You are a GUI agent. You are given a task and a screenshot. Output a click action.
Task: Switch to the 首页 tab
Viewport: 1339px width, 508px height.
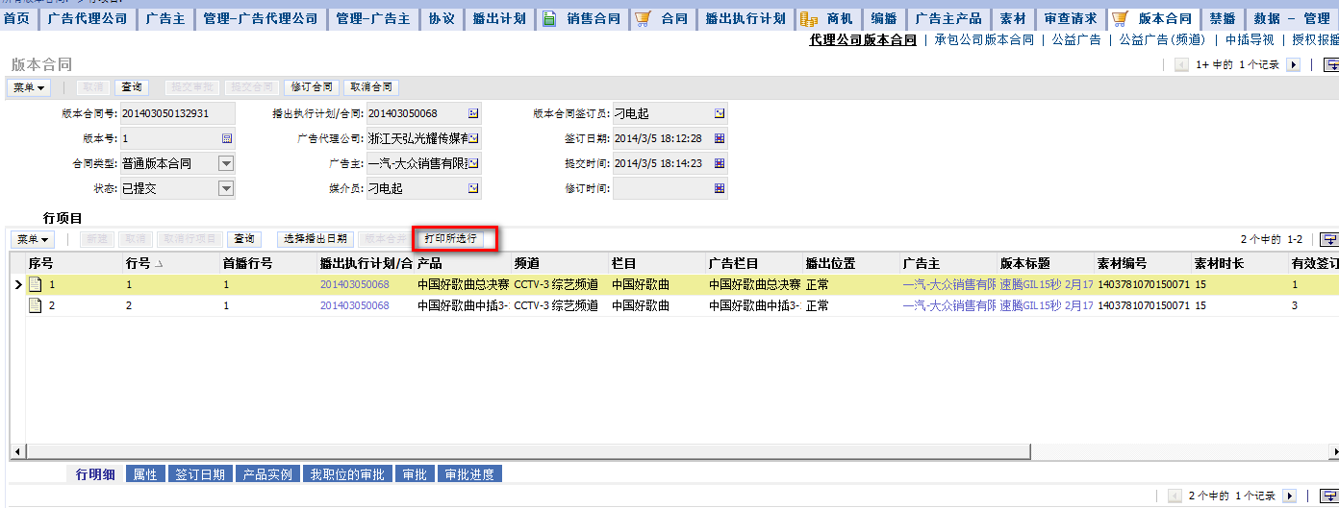click(16, 18)
